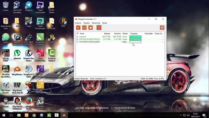Add new links with the plus button
Image resolution: width=209 pixels, height=118 pixels.
point(99,28)
